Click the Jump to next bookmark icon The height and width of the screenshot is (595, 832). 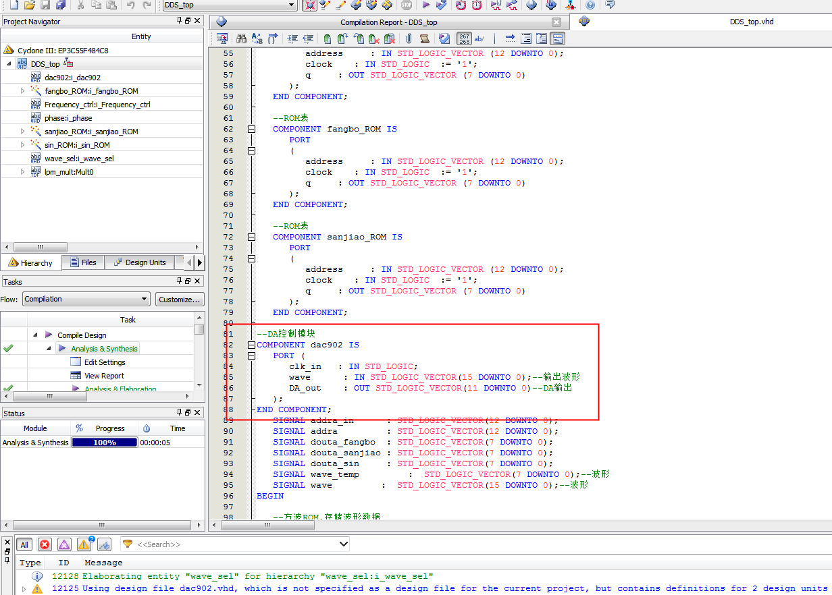343,38
